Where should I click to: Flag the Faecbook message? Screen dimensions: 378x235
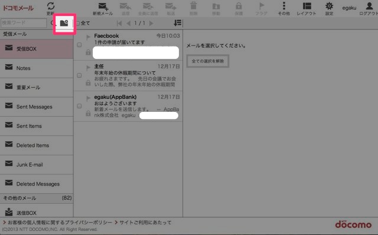coord(88,38)
